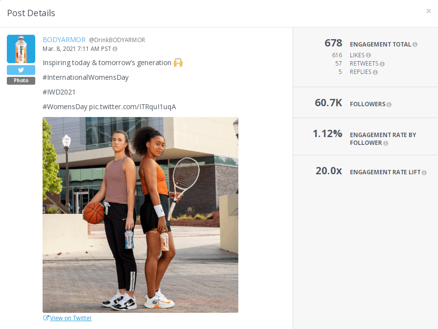
Task: Open the BODYARMOR profile link
Action: 64,39
